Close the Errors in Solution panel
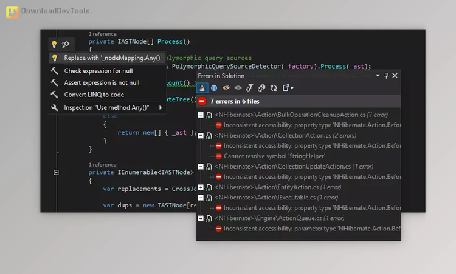 point(395,75)
